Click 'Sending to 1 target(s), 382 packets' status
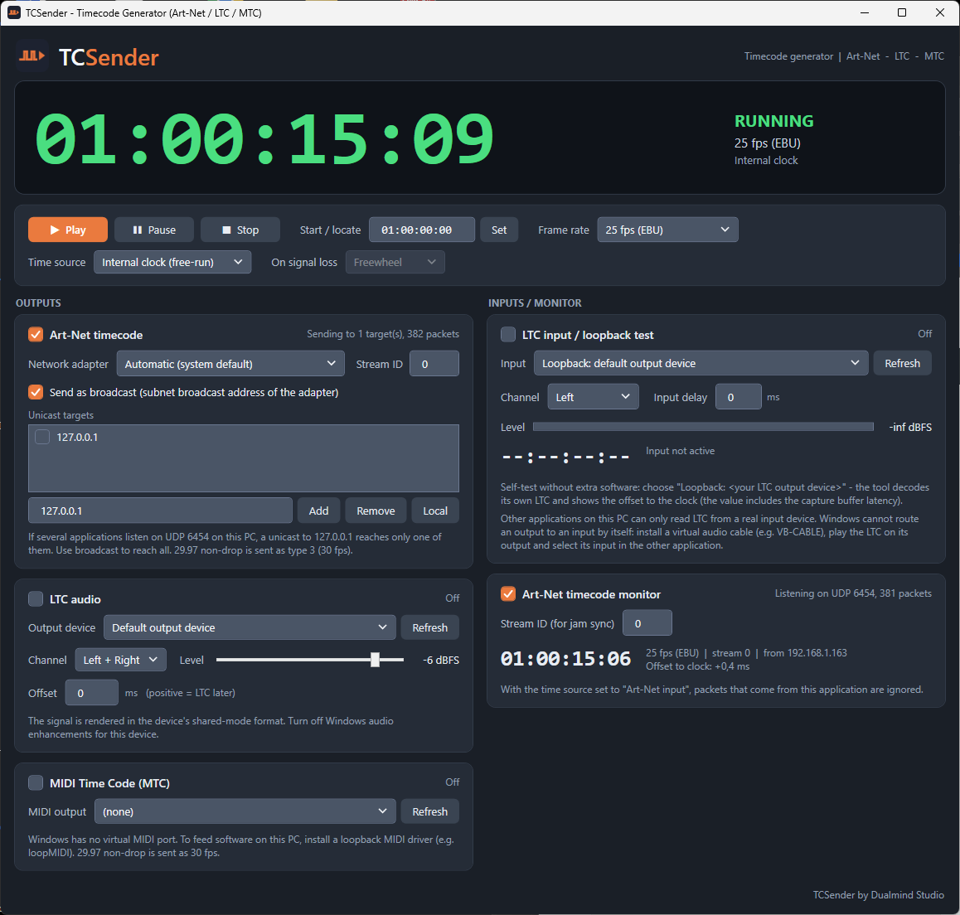 (383, 333)
